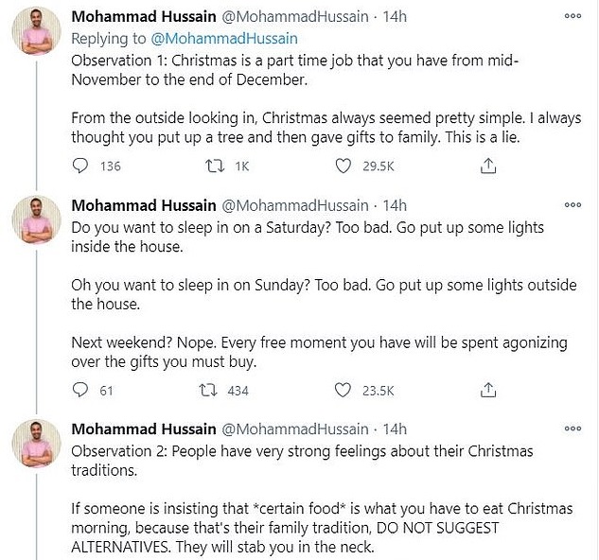Click the @MohammadHussain handle on second tweet

295,205
